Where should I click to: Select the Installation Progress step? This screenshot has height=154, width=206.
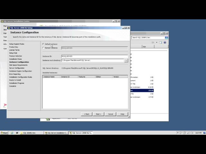coord(17,83)
